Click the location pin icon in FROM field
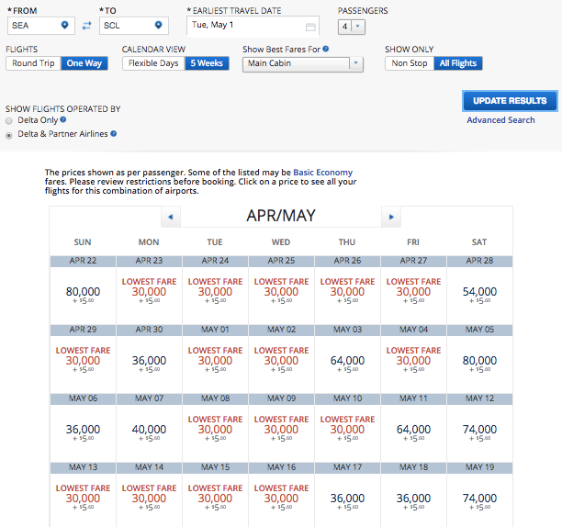562x527 pixels. 65,25
